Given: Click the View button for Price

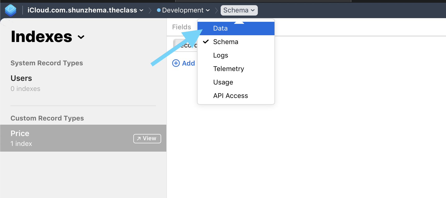Looking at the screenshot, I should pos(147,139).
